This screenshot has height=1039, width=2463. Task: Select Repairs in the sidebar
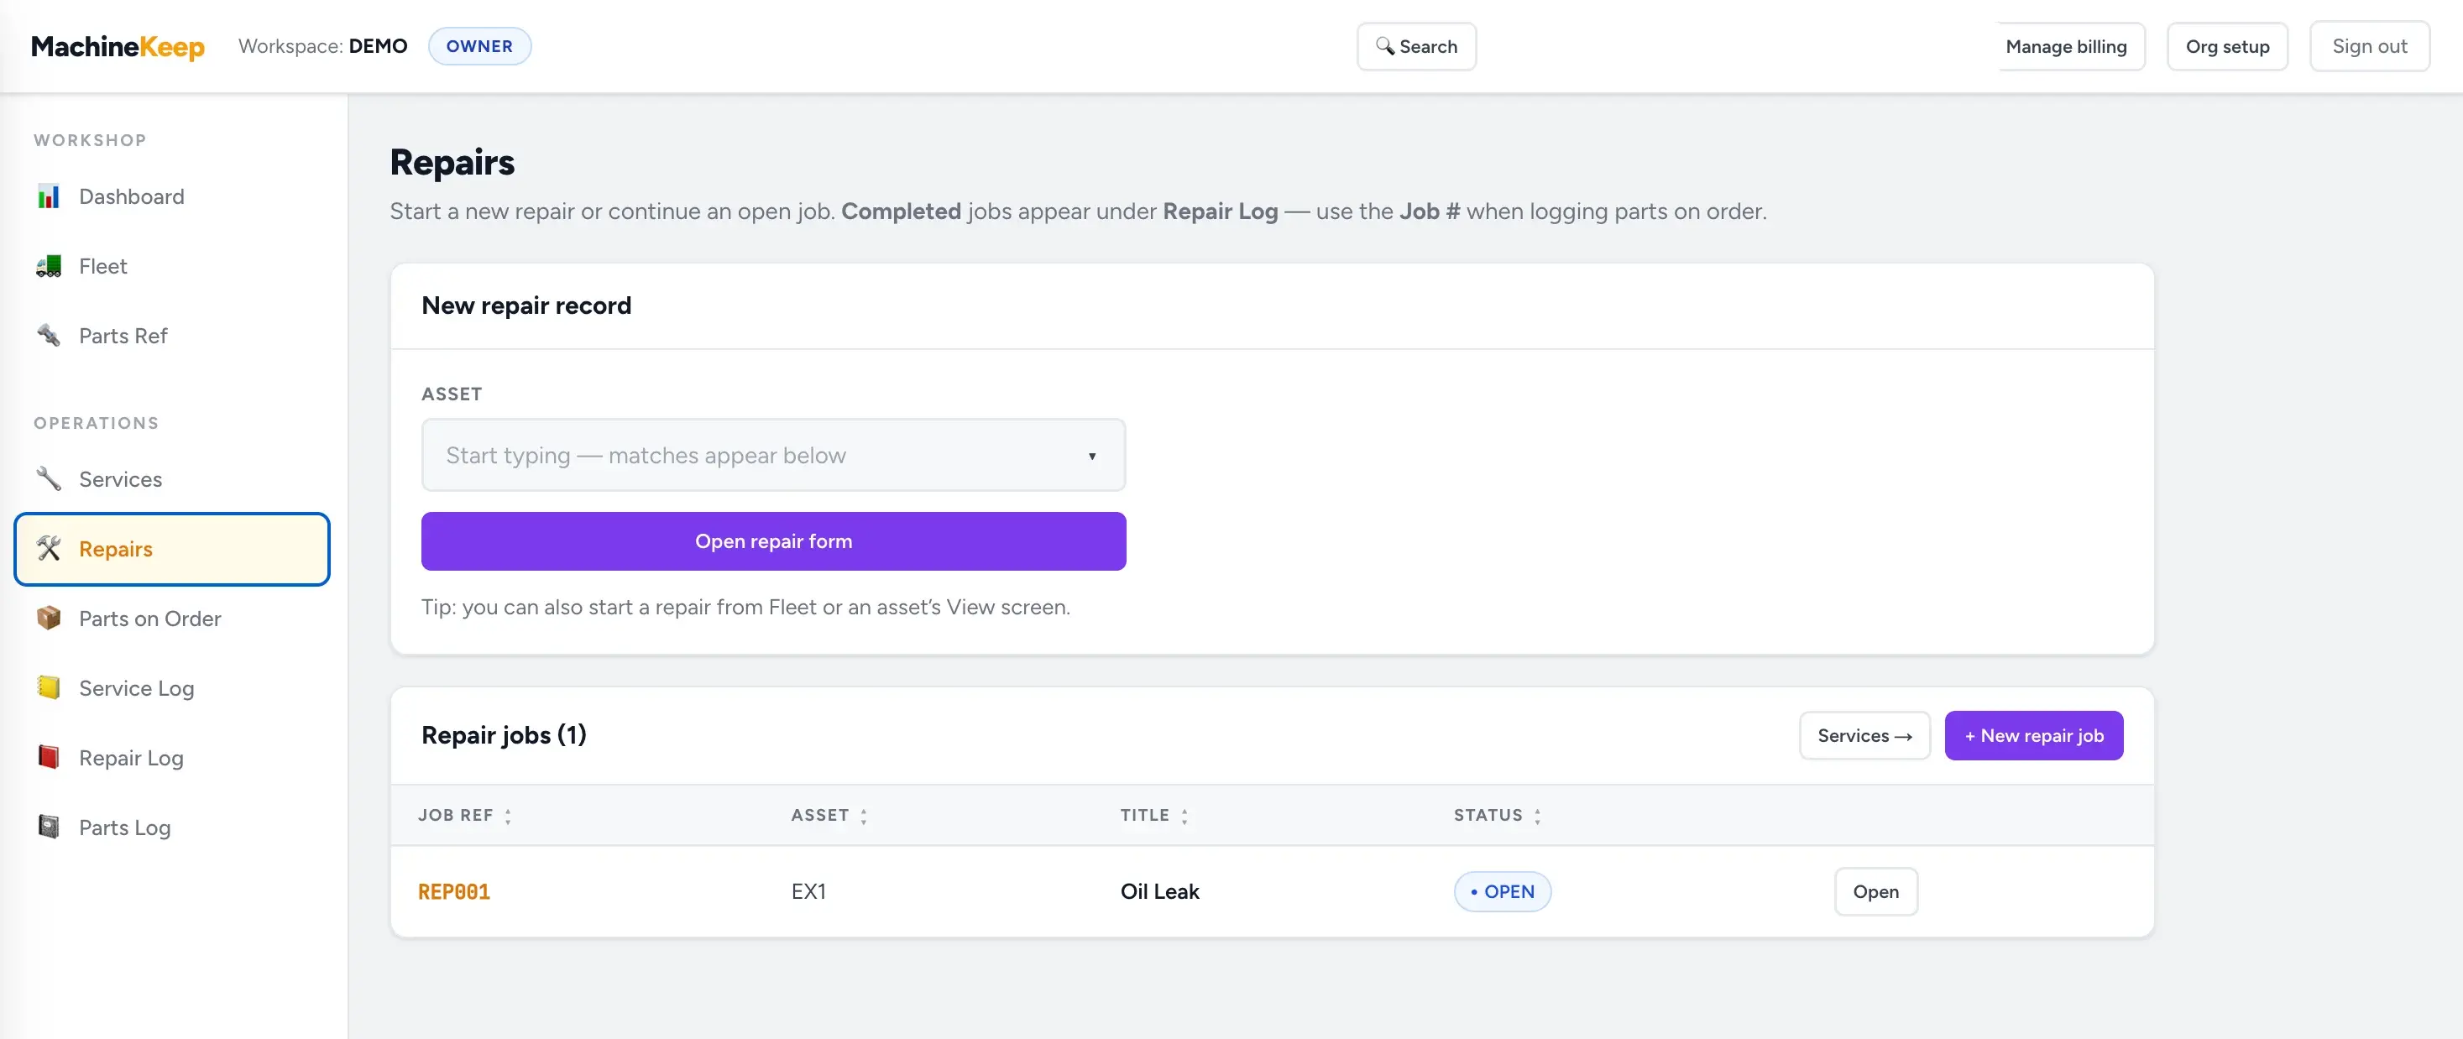172,549
